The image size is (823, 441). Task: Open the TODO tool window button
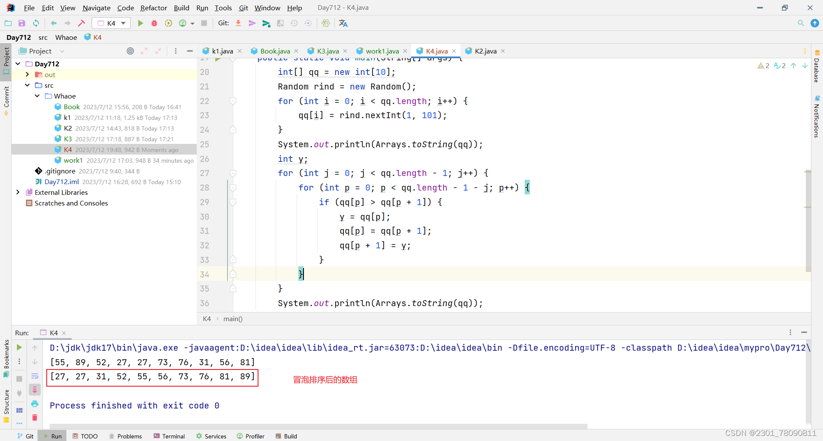pyautogui.click(x=85, y=436)
